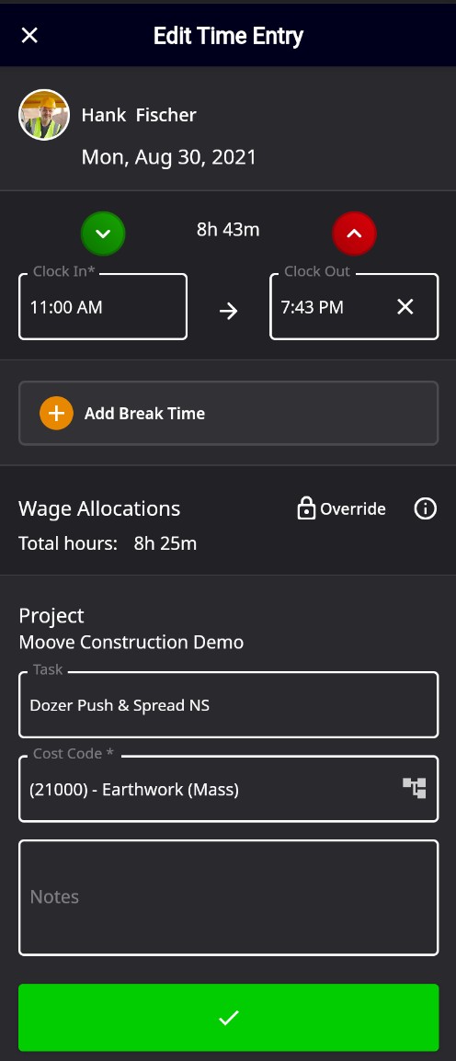Show Wage Allocations info

[426, 508]
